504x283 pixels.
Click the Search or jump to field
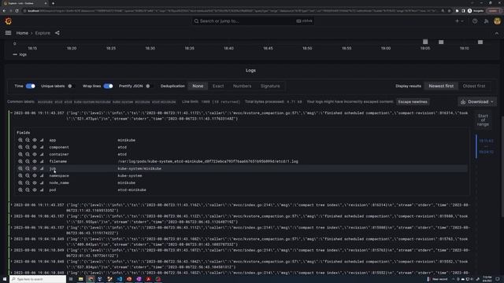coord(253,21)
